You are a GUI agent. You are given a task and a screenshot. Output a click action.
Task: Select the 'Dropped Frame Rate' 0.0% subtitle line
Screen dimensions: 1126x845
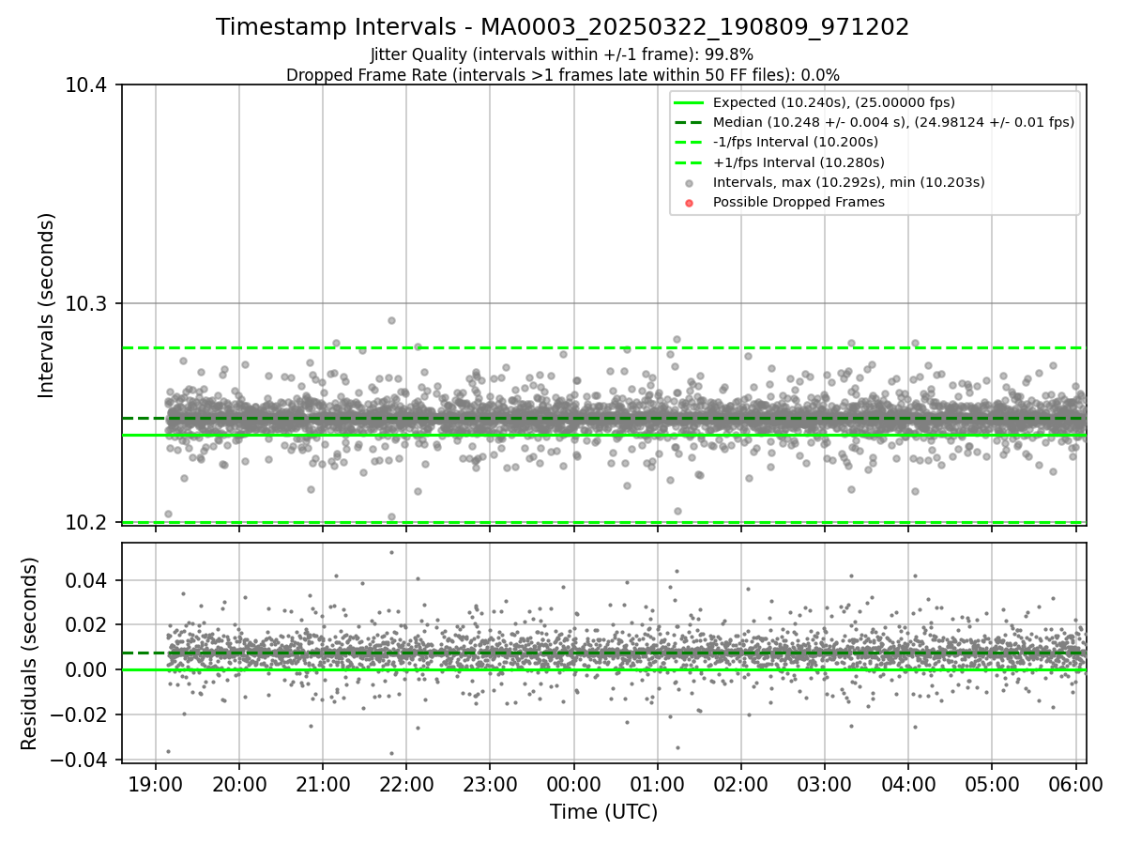tap(563, 75)
